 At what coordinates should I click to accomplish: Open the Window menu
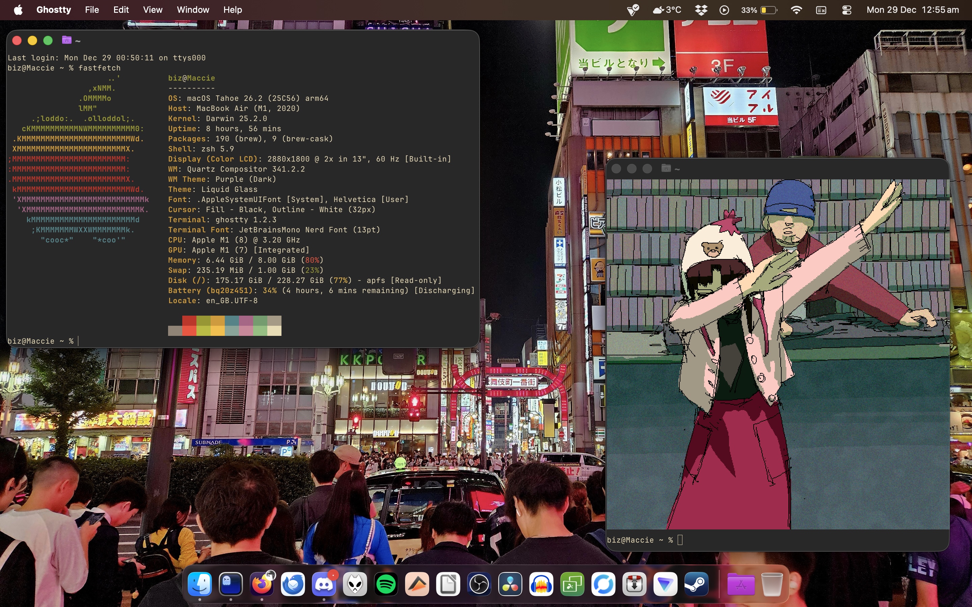coord(193,10)
